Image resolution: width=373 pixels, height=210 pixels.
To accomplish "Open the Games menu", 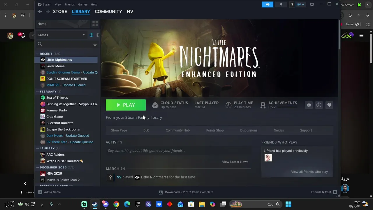I will 82,4.
